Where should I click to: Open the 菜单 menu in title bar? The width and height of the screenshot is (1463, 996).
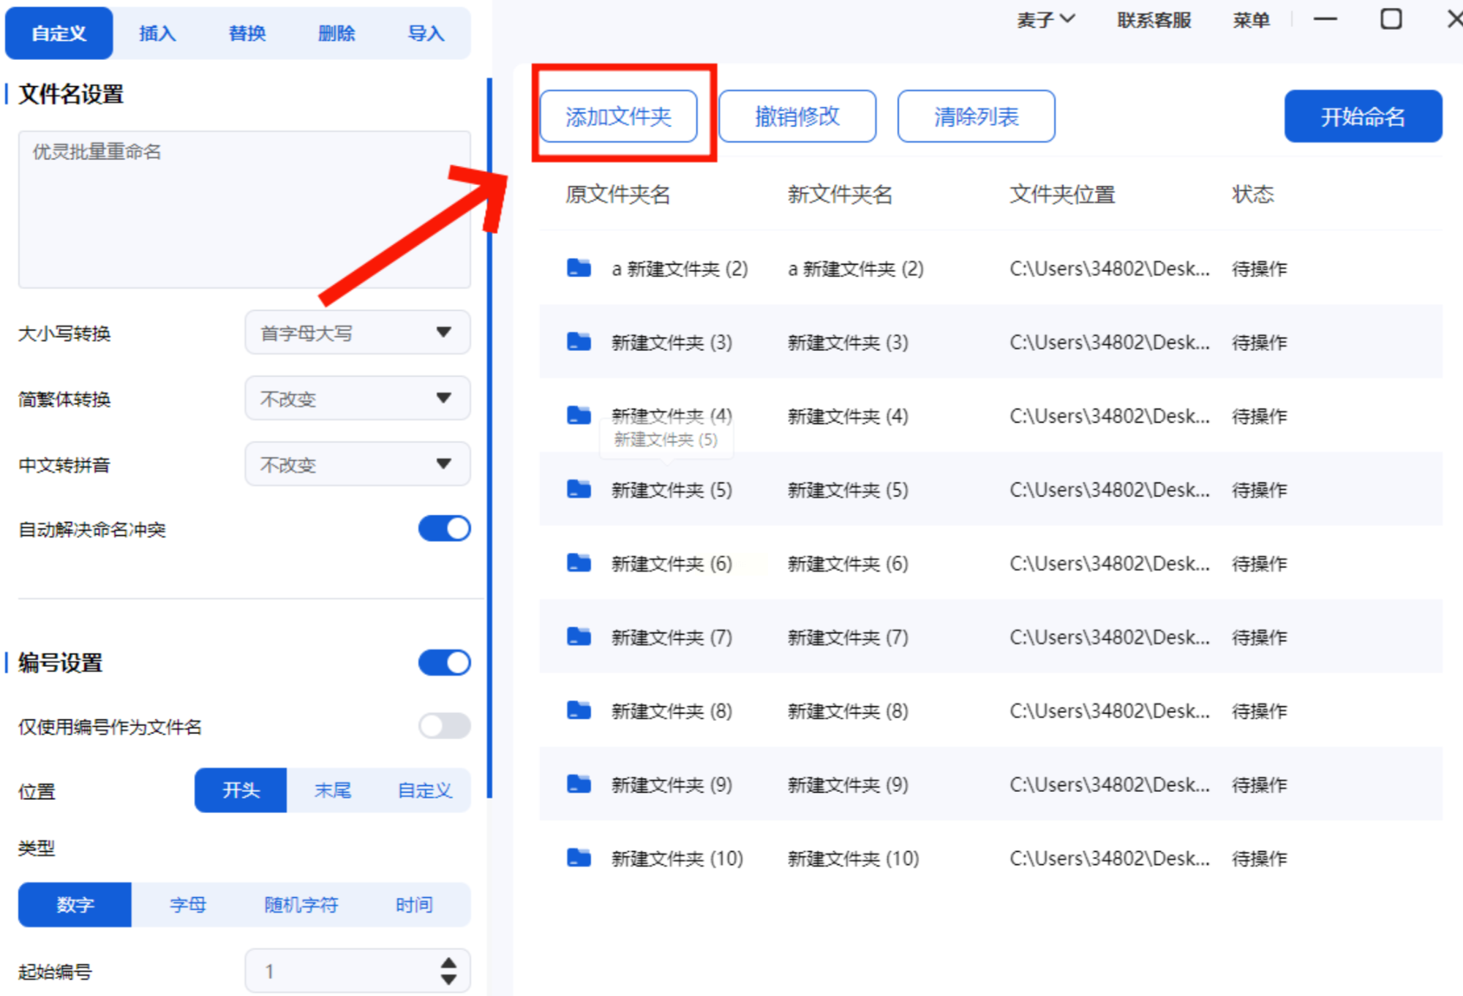(1250, 20)
